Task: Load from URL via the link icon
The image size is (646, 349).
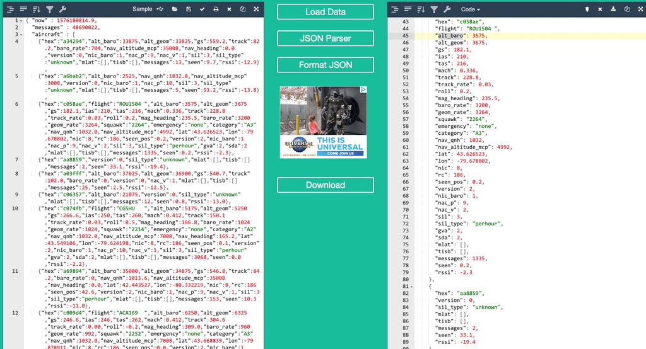Action: pos(160,9)
